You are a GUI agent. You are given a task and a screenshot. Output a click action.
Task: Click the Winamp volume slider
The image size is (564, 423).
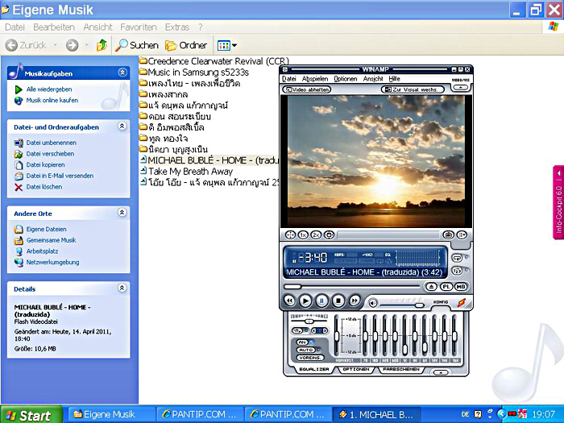point(402,305)
